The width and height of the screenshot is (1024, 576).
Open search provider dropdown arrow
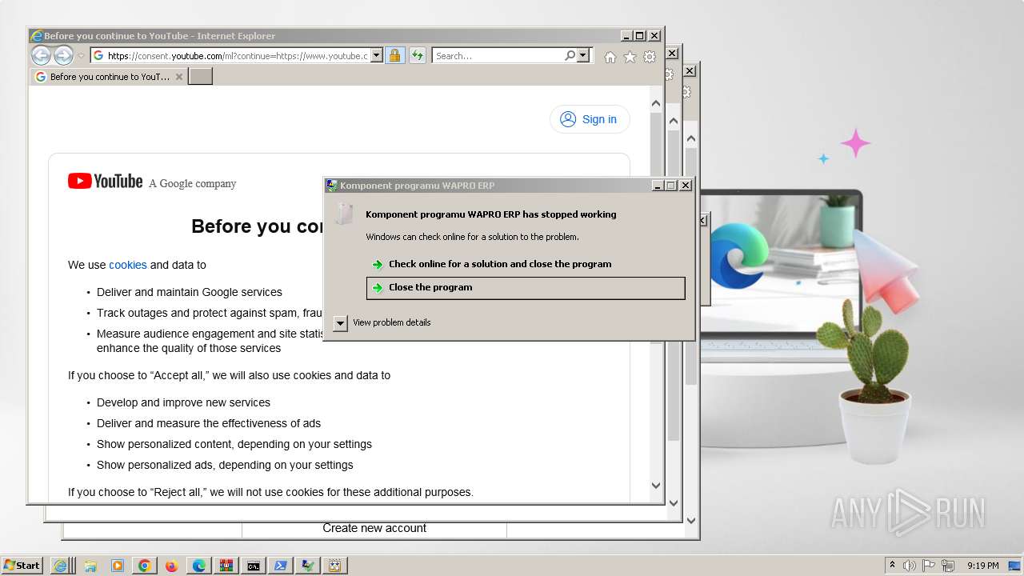point(583,55)
